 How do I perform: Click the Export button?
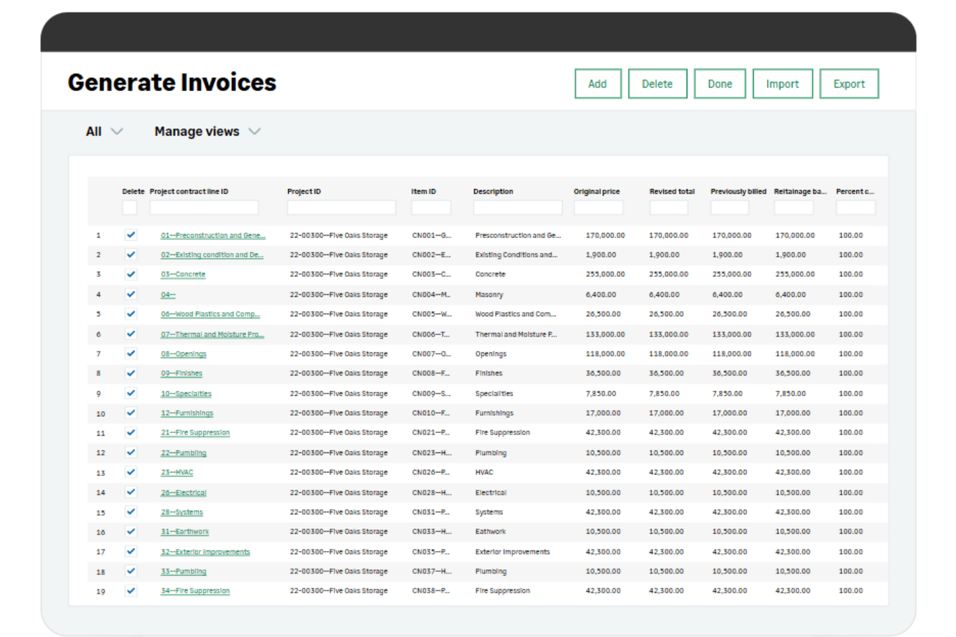[849, 83]
